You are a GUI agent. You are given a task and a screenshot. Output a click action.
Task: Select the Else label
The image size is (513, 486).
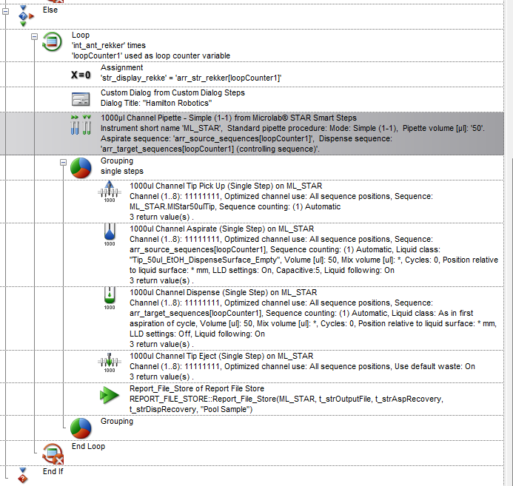(x=50, y=10)
